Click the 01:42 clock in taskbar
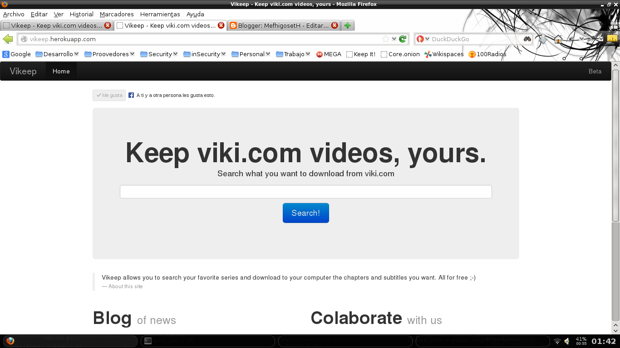620x348 pixels. point(604,341)
